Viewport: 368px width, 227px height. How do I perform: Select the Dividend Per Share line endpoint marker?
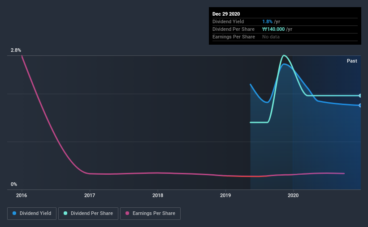(360, 96)
